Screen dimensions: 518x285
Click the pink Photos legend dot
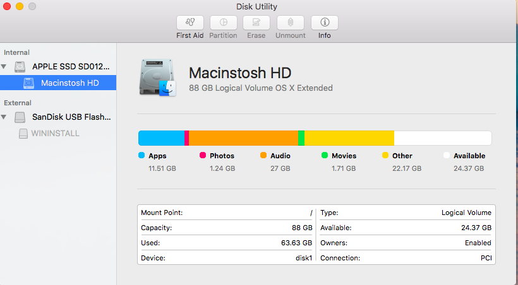tap(203, 155)
